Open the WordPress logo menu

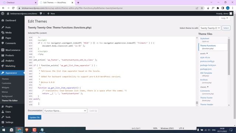point(3,14)
